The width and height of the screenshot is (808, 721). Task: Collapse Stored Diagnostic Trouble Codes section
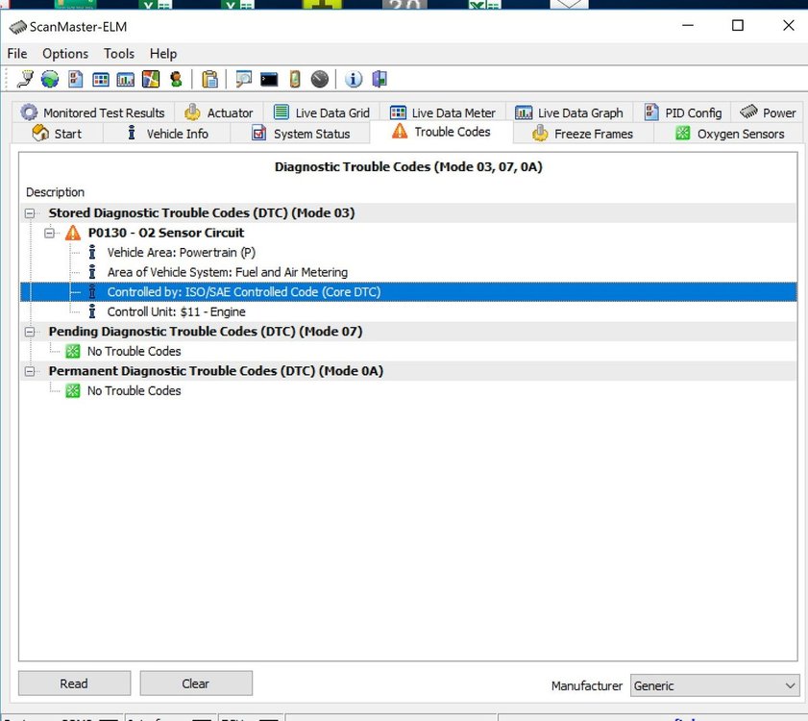[30, 213]
